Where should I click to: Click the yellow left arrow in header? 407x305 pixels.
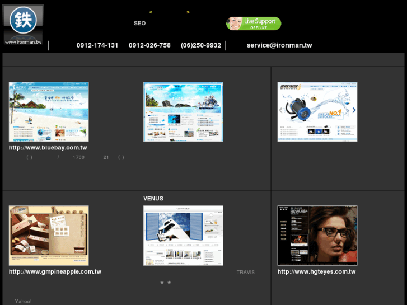click(x=151, y=12)
